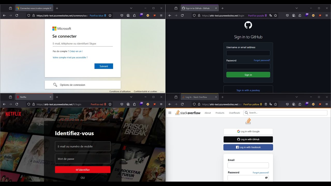Toggle reader view icon in Stack Overflow window

tap(266, 104)
